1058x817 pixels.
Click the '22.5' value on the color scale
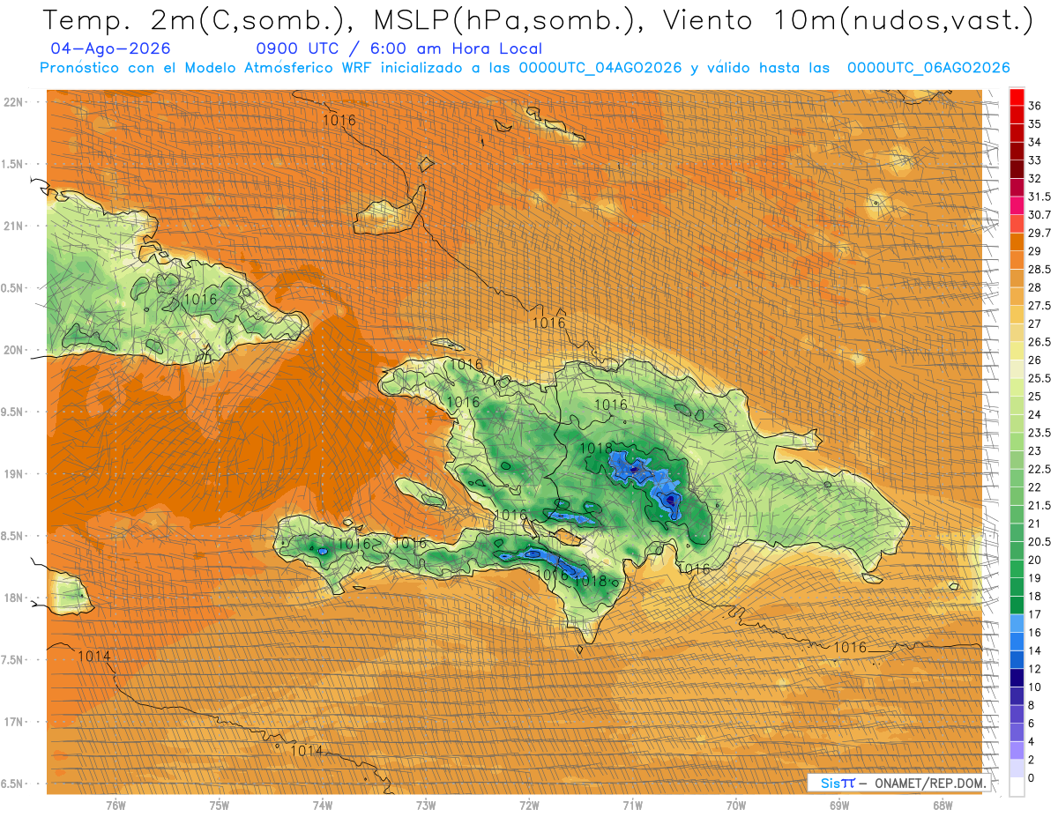(x=1039, y=469)
